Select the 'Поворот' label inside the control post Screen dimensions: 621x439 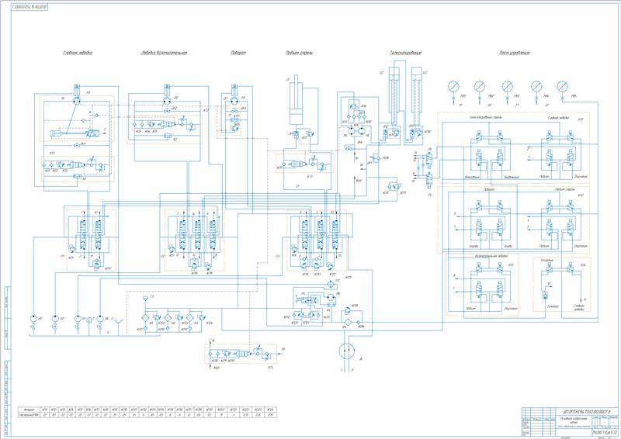click(x=489, y=189)
